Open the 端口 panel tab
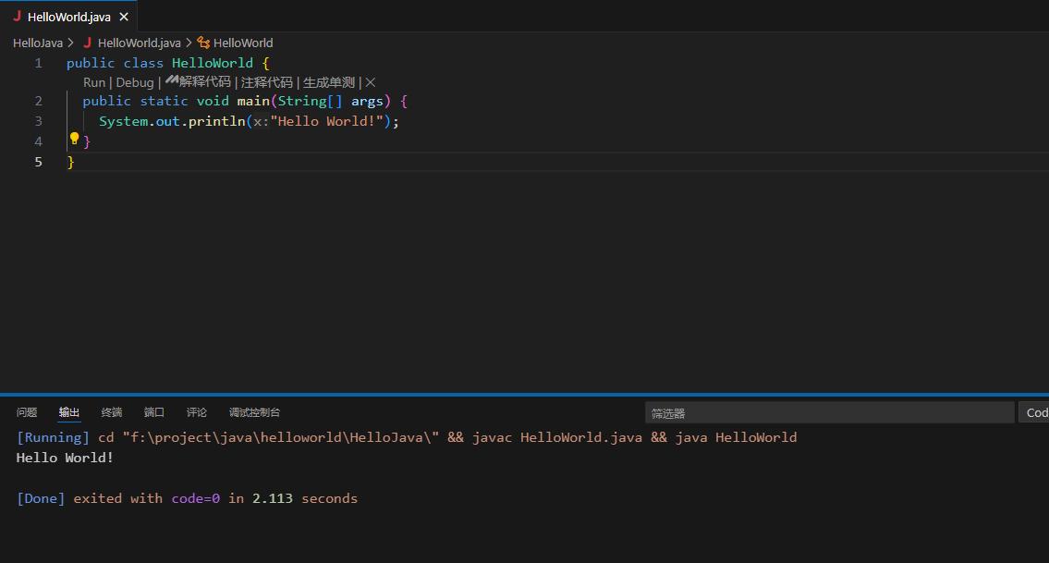The height and width of the screenshot is (563, 1049). coord(153,412)
